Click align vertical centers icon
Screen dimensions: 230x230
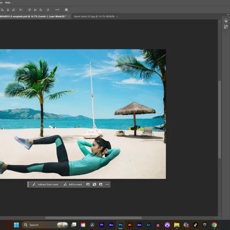pos(35,10)
